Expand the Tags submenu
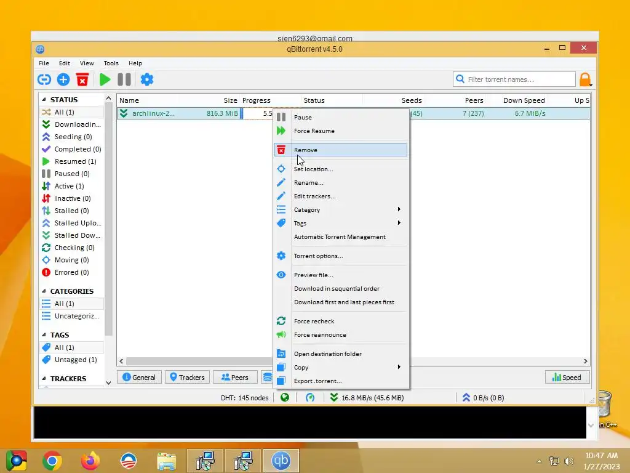This screenshot has width=630, height=473. (x=341, y=223)
